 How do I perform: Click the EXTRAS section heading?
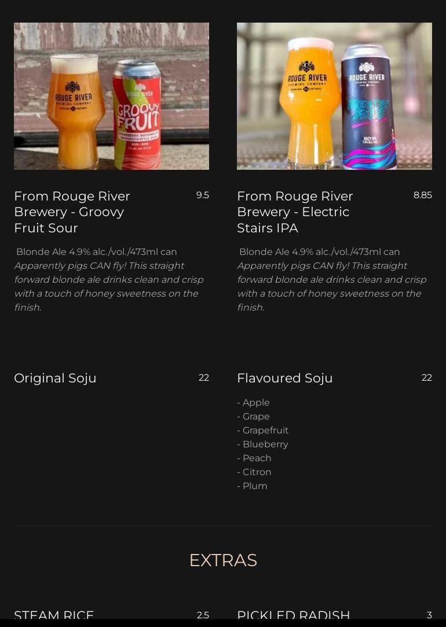pos(223,560)
